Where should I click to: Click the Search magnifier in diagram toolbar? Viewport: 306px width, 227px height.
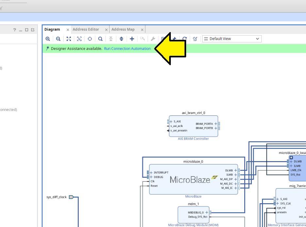point(100,39)
